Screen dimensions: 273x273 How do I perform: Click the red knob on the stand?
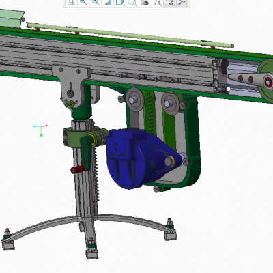click(78, 170)
